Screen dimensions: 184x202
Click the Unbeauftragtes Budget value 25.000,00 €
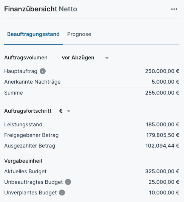pos(164,182)
